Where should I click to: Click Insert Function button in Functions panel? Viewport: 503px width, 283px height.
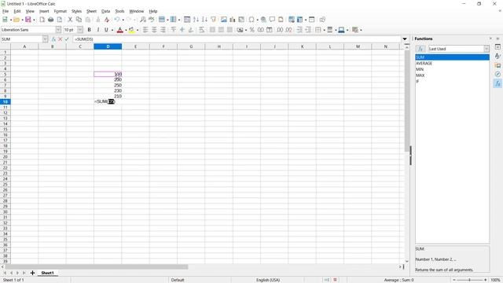[x=420, y=49]
